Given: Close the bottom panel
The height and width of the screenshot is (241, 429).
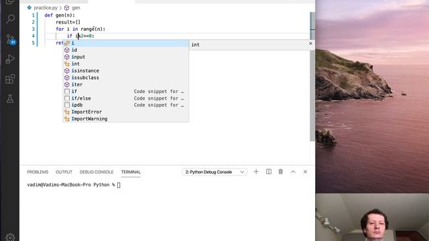Looking at the screenshot, I should tap(306, 171).
